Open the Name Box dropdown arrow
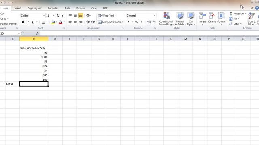Viewport: 259px width, 145px height. tap(19, 33)
